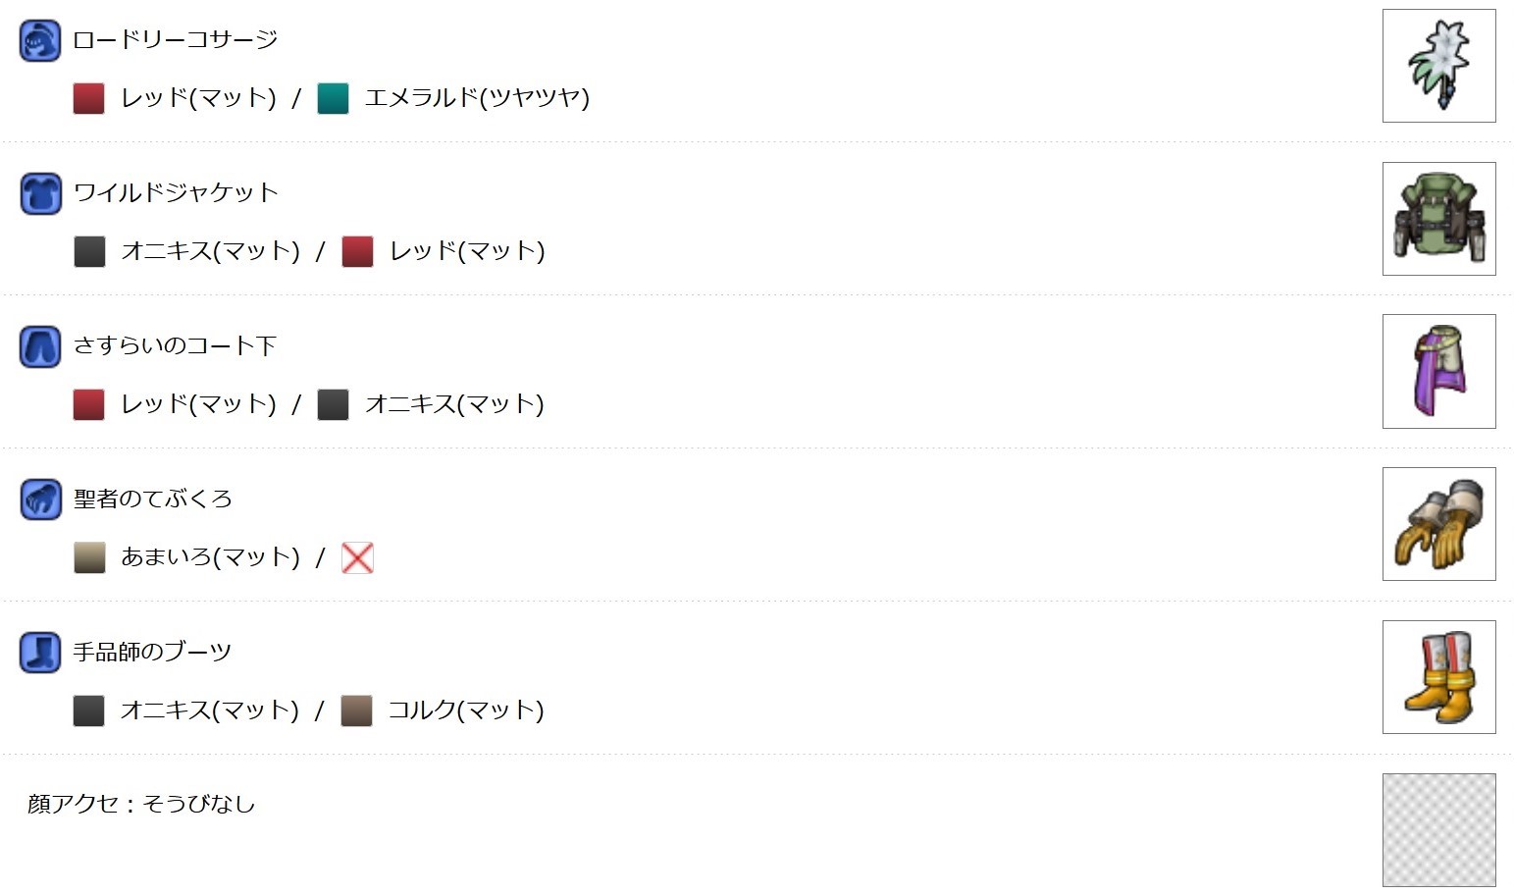
Task: Open the 手品師のブーツ boots thumbnail
Action: pos(1438,677)
